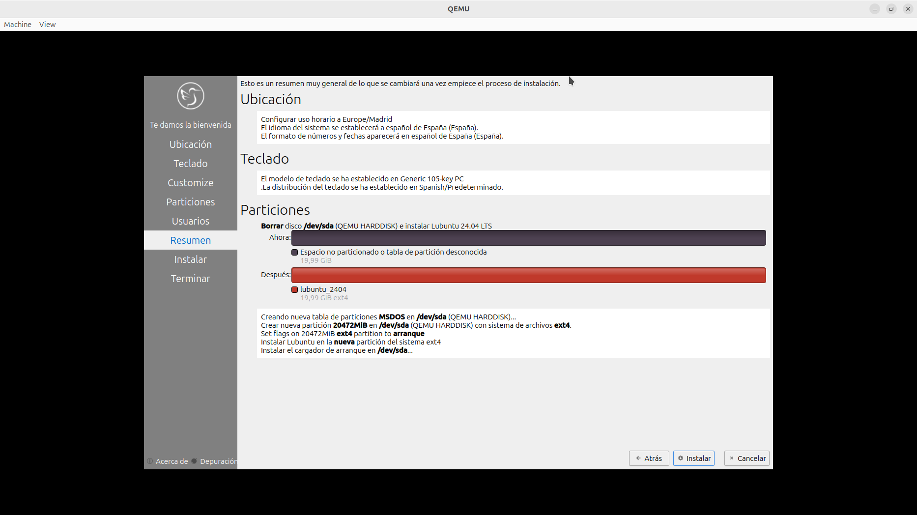This screenshot has width=917, height=515.
Task: Click the 'Después:' label
Action: click(x=276, y=275)
